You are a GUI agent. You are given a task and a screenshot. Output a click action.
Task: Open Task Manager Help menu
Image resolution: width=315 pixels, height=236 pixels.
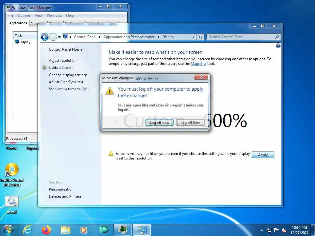click(70, 15)
